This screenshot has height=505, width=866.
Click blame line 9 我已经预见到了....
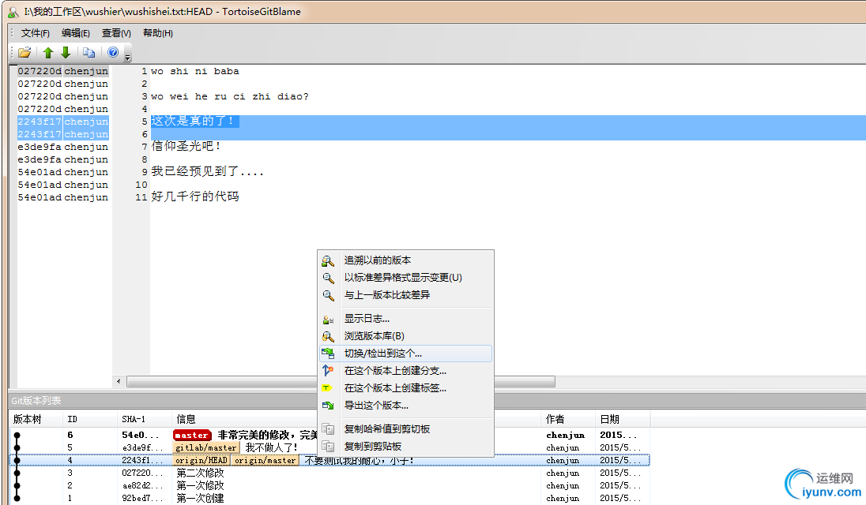tap(208, 172)
